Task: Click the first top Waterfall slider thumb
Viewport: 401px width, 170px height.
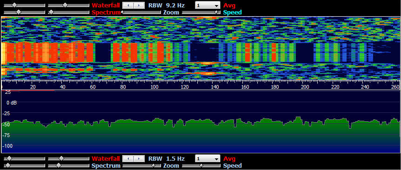Action: 15,5
